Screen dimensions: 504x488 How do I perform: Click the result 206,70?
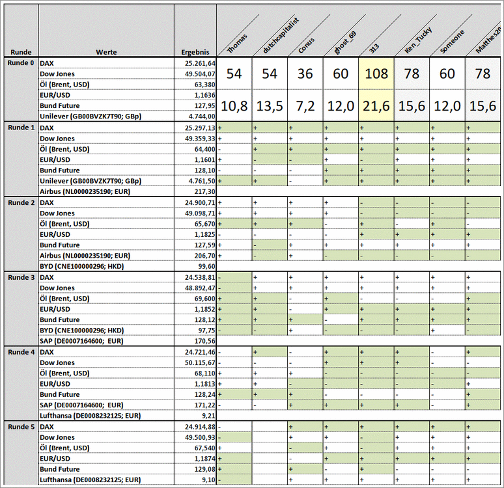[x=204, y=256]
